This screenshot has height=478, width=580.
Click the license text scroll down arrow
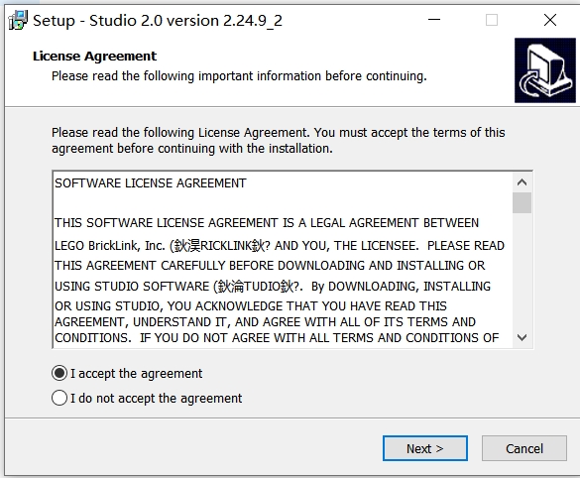point(522,337)
